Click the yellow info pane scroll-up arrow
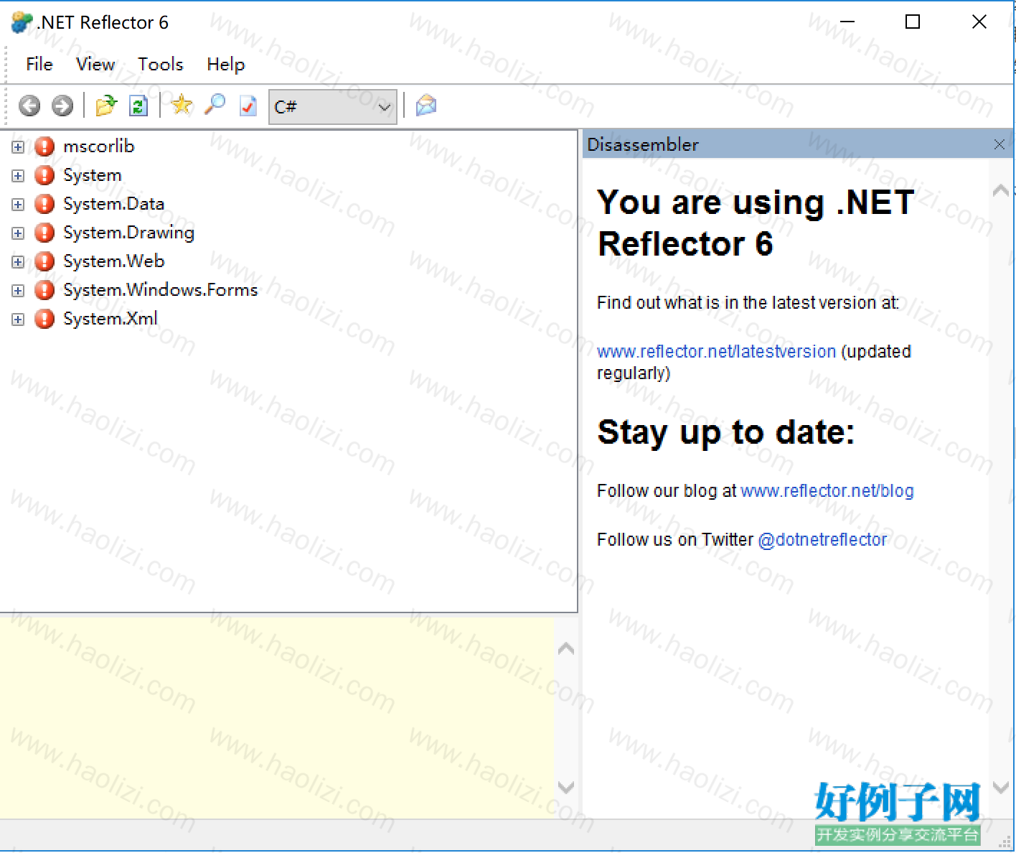Screen dimensions: 1016x853 coord(566,649)
